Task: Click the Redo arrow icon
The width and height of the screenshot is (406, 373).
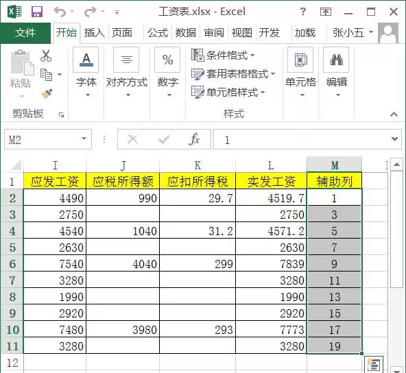Action: tap(90, 12)
